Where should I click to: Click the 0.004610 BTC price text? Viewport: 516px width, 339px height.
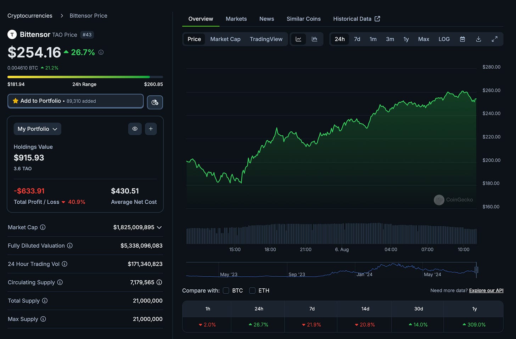pyautogui.click(x=23, y=68)
